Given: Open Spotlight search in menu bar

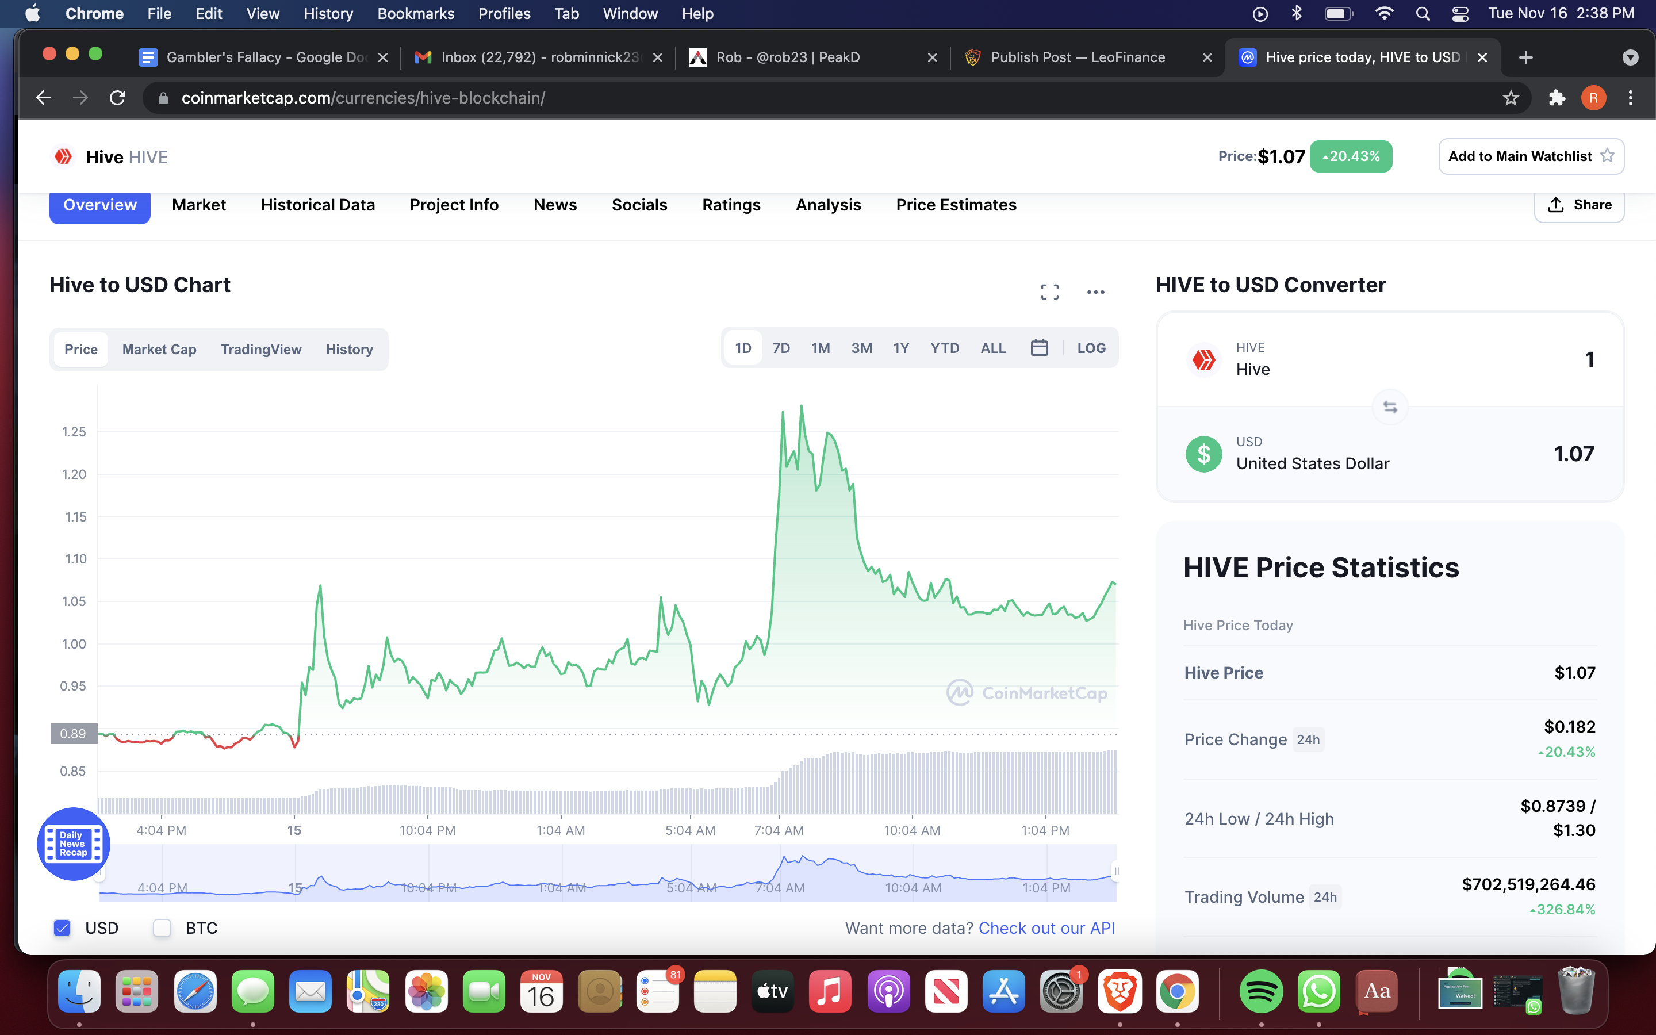Looking at the screenshot, I should pyautogui.click(x=1423, y=14).
